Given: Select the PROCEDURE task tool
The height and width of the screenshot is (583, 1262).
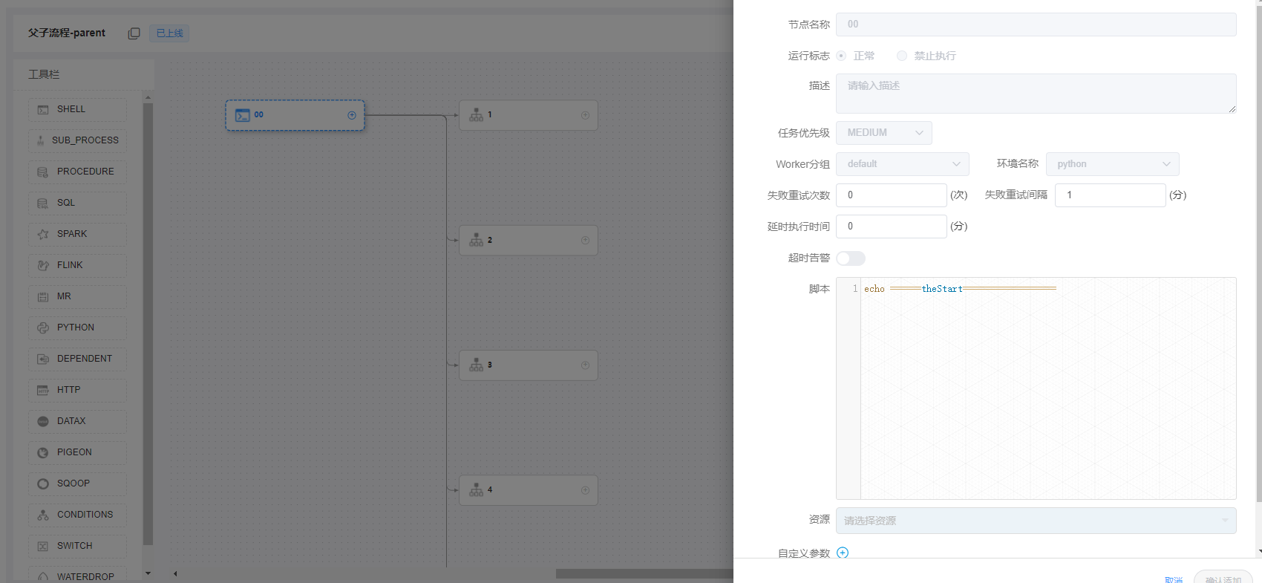Looking at the screenshot, I should coord(77,172).
